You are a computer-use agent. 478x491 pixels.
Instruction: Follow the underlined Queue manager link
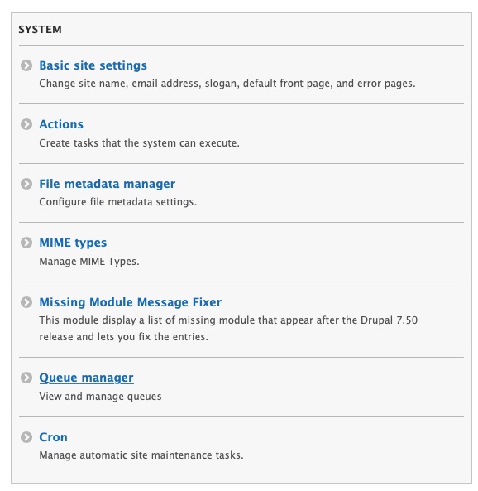[x=86, y=378]
